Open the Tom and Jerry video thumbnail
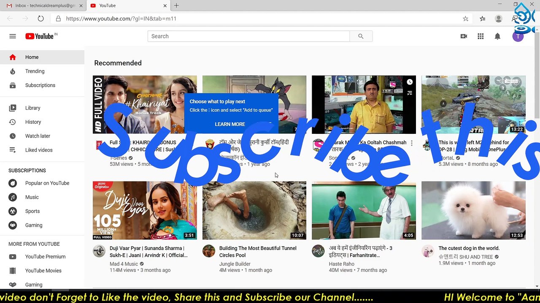 click(254, 105)
